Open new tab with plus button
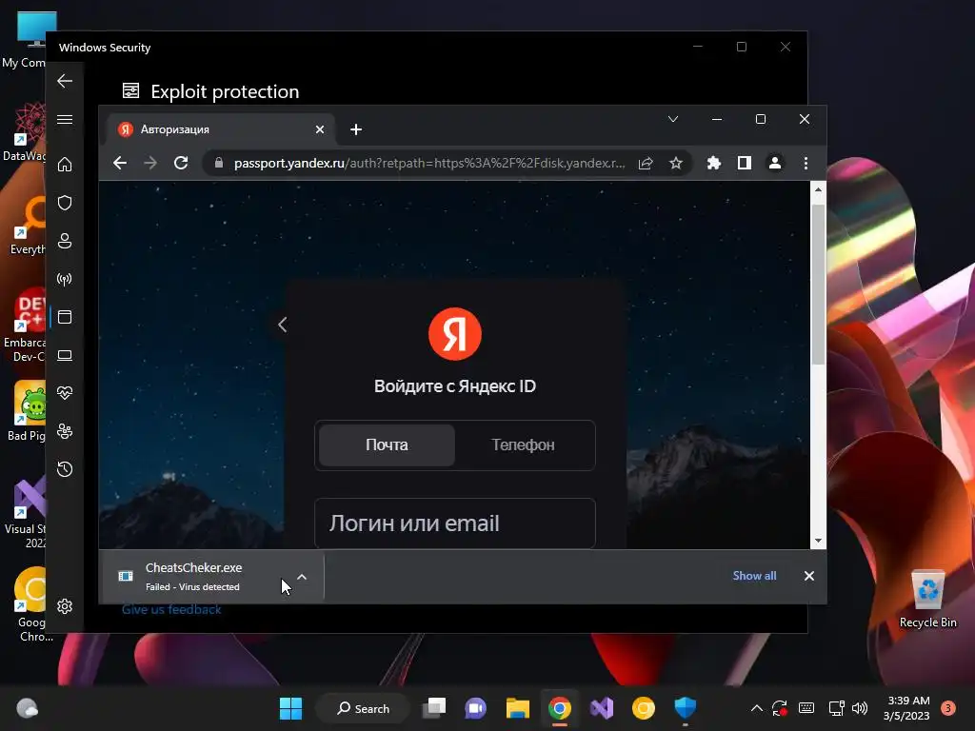The width and height of the screenshot is (975, 731). pyautogui.click(x=356, y=129)
